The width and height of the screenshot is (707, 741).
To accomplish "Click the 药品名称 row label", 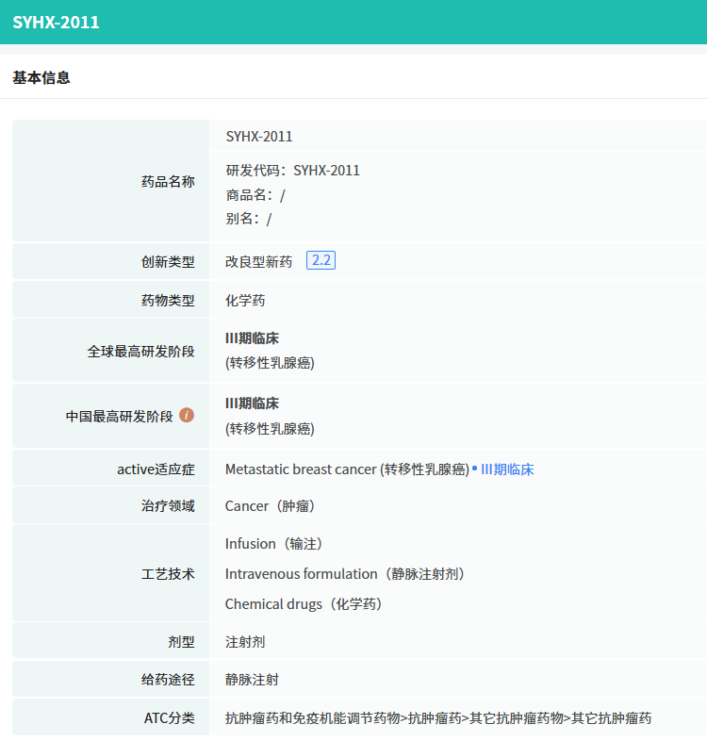I will point(168,181).
